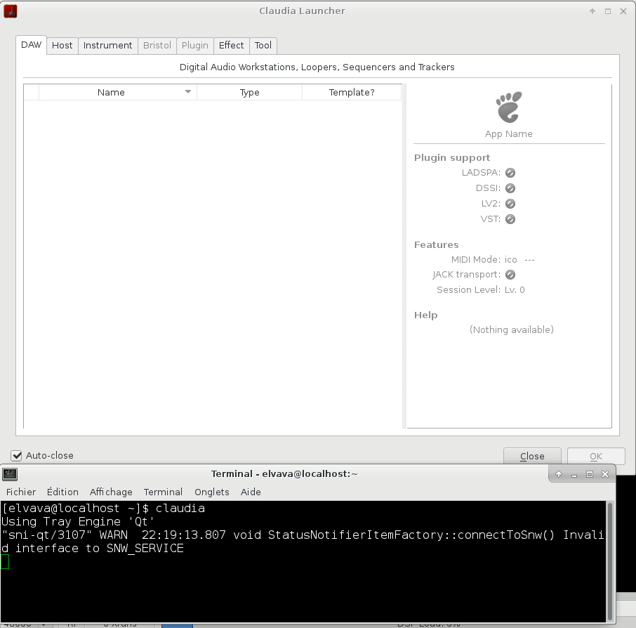Open the Effect tab

click(x=231, y=46)
